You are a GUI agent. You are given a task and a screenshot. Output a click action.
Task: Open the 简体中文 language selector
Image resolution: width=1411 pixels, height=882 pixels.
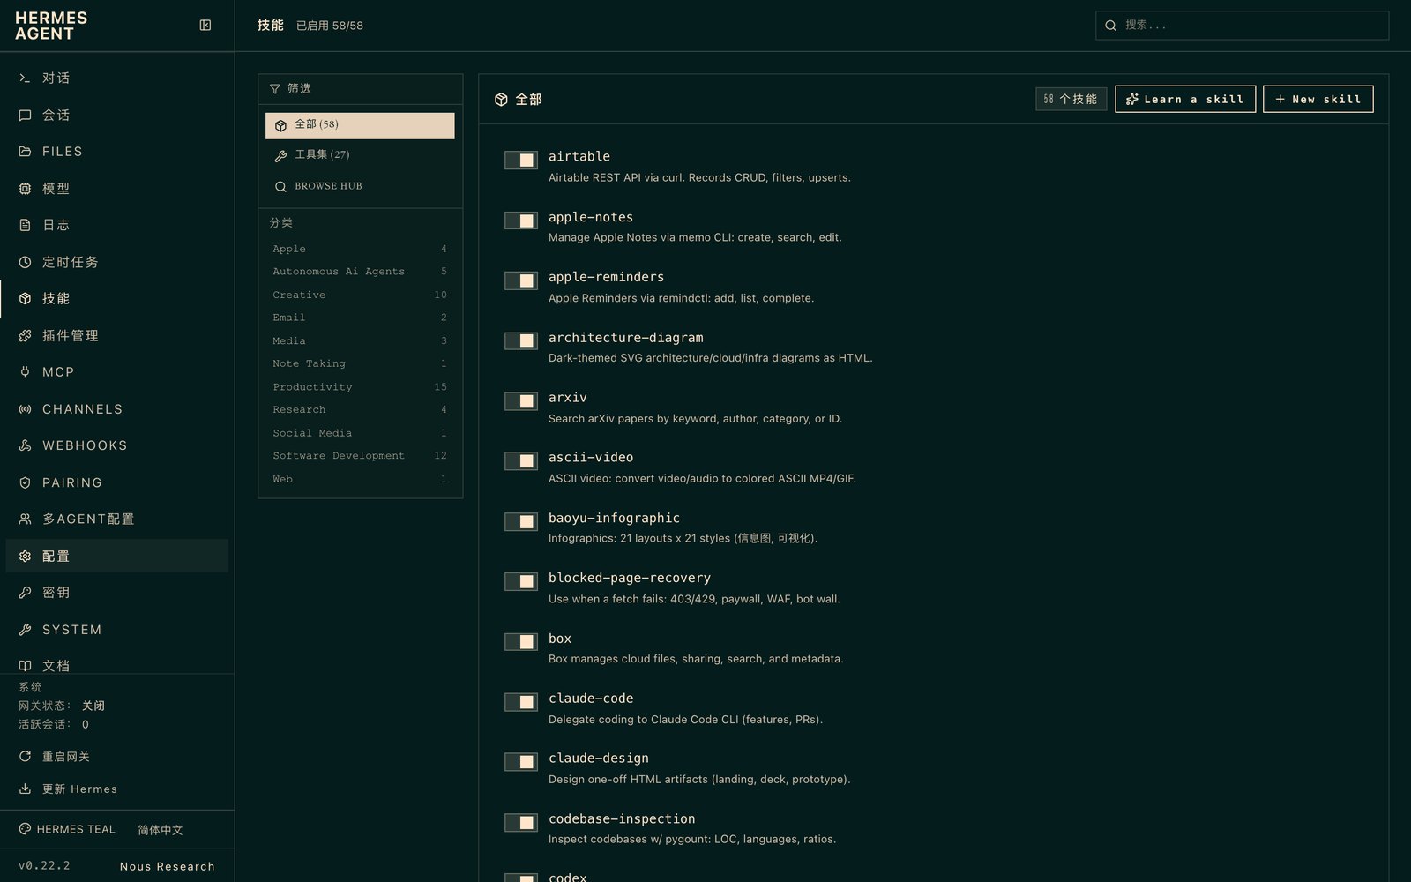pyautogui.click(x=161, y=830)
